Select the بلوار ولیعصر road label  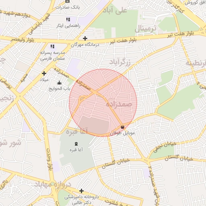(x=23, y=40)
